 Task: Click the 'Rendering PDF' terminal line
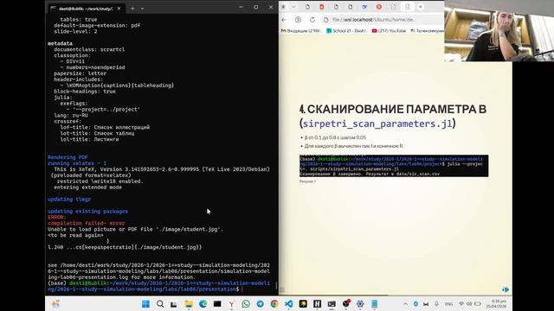point(68,157)
